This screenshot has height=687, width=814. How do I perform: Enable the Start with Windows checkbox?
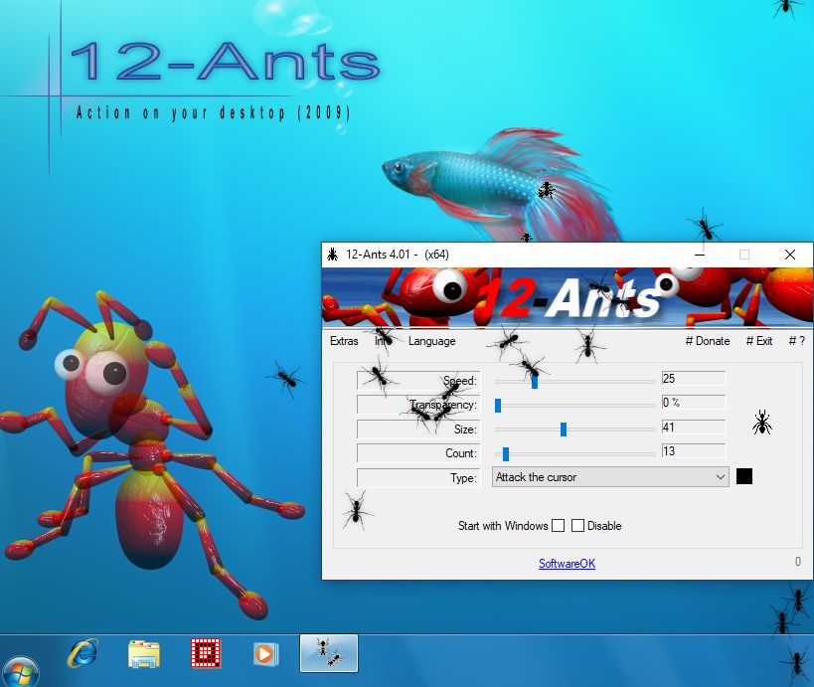click(x=559, y=526)
